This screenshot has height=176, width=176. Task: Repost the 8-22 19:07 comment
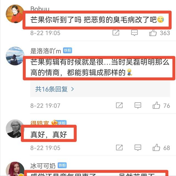(119, 105)
